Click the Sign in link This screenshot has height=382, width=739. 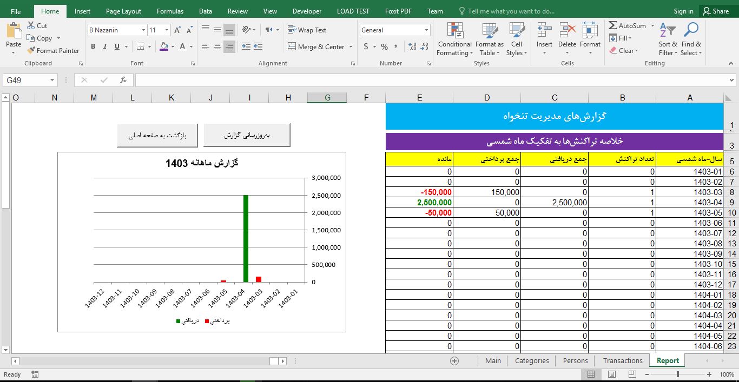[x=683, y=10]
